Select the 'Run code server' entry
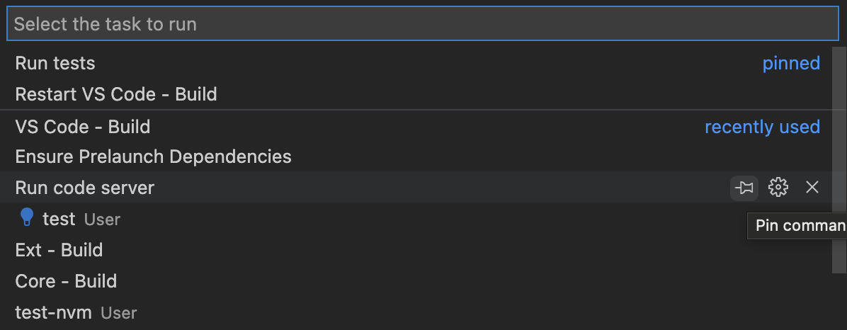 (85, 188)
